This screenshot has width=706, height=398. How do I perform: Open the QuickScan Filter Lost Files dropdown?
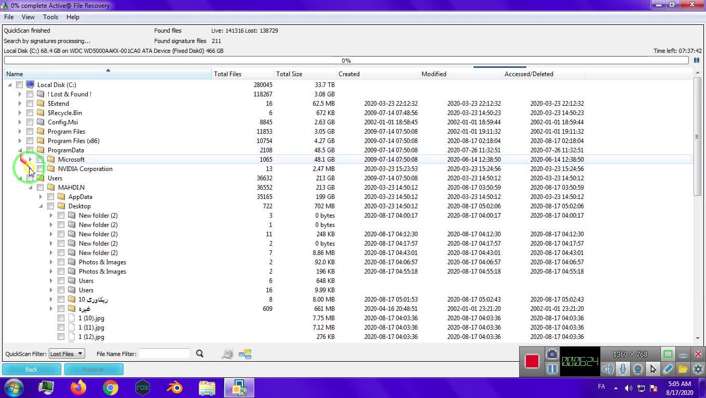click(x=66, y=354)
